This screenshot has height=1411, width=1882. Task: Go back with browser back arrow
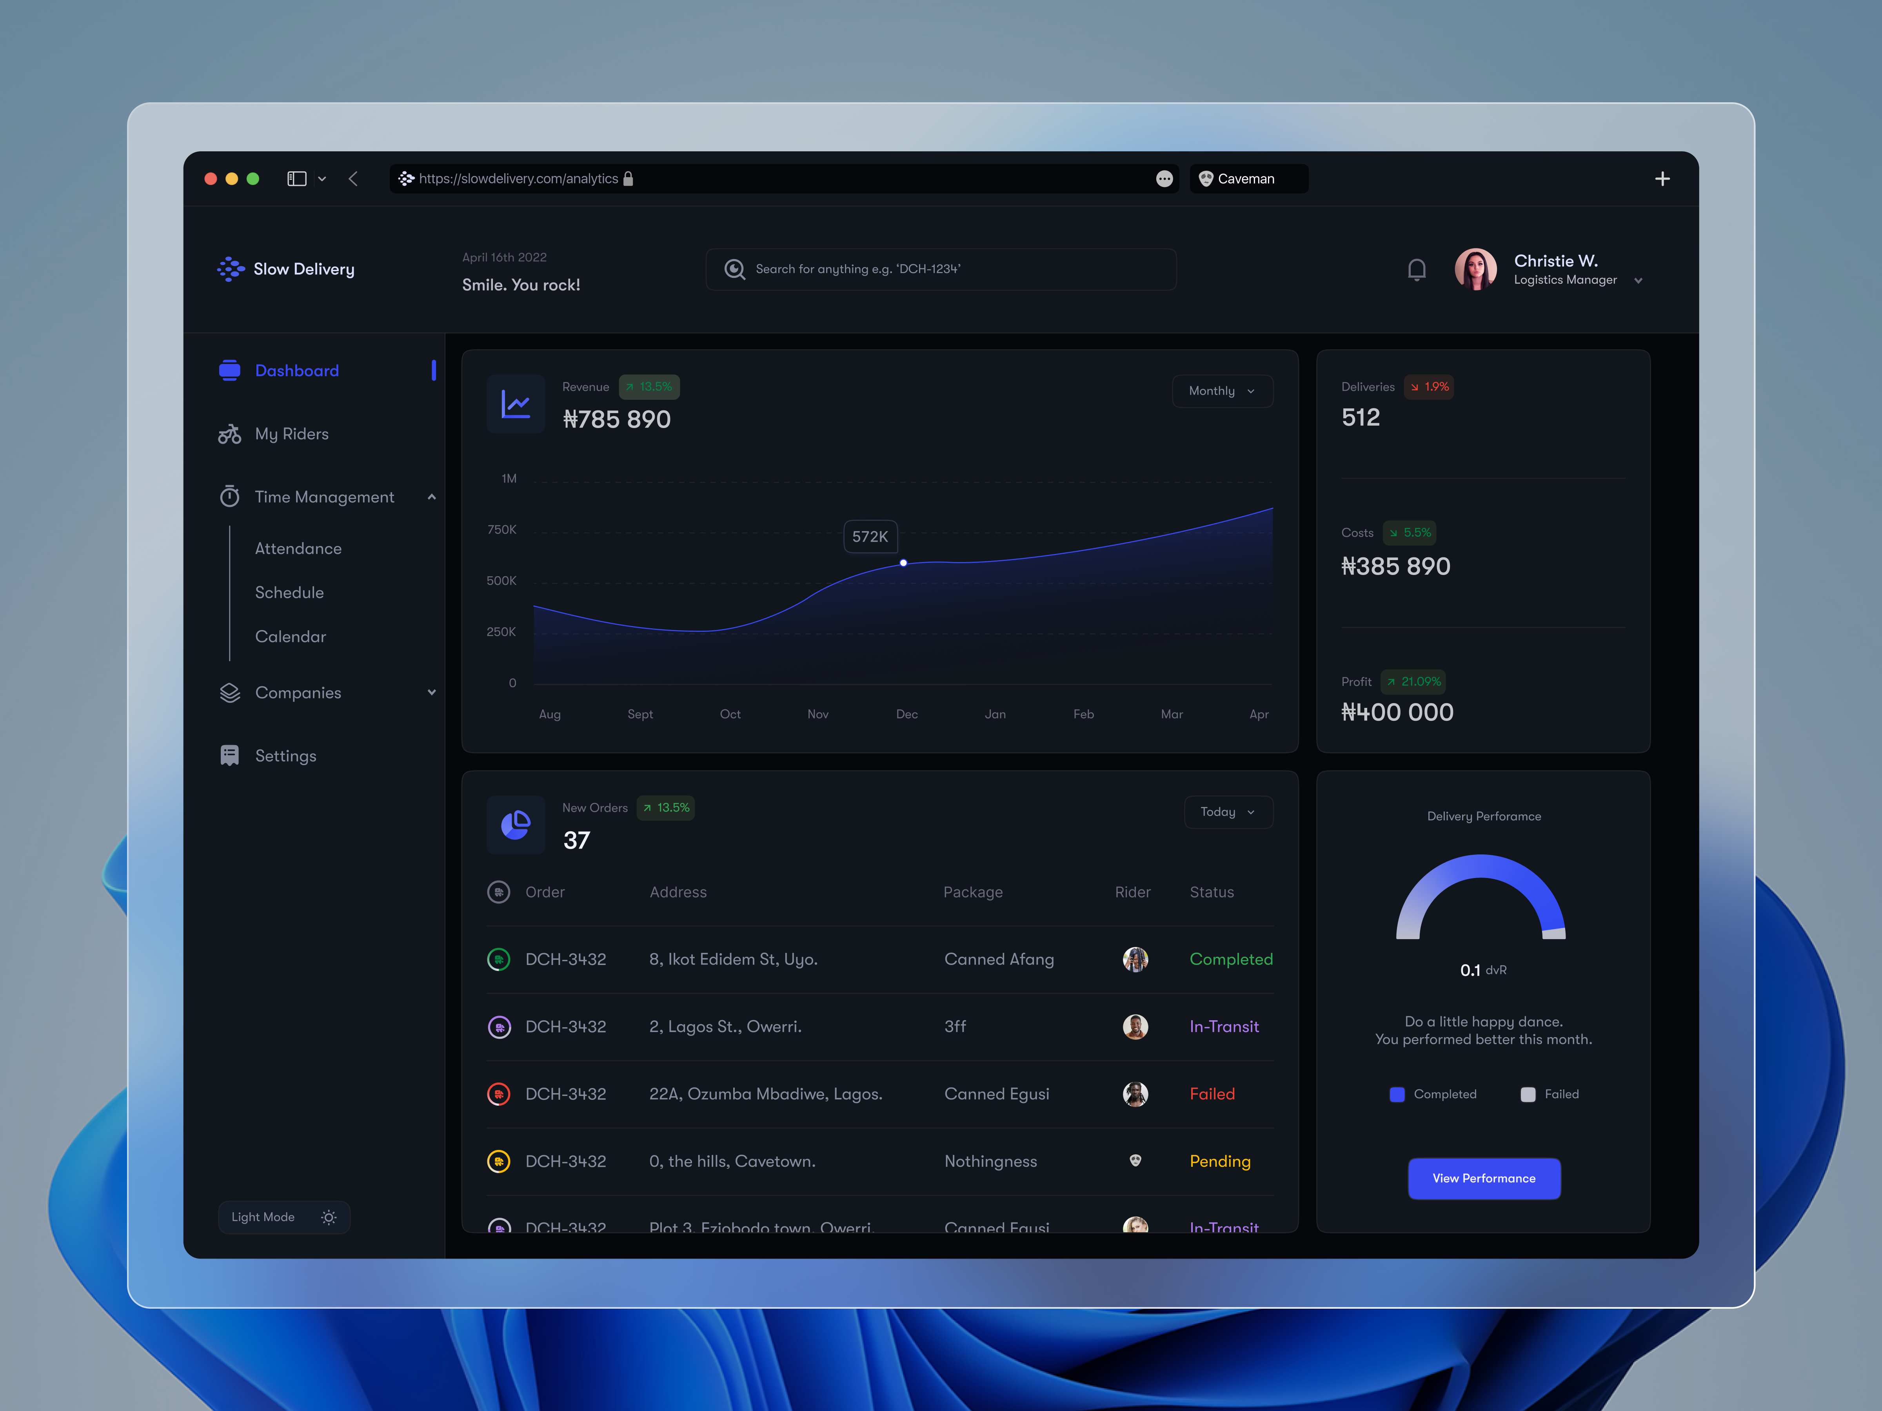(x=353, y=179)
